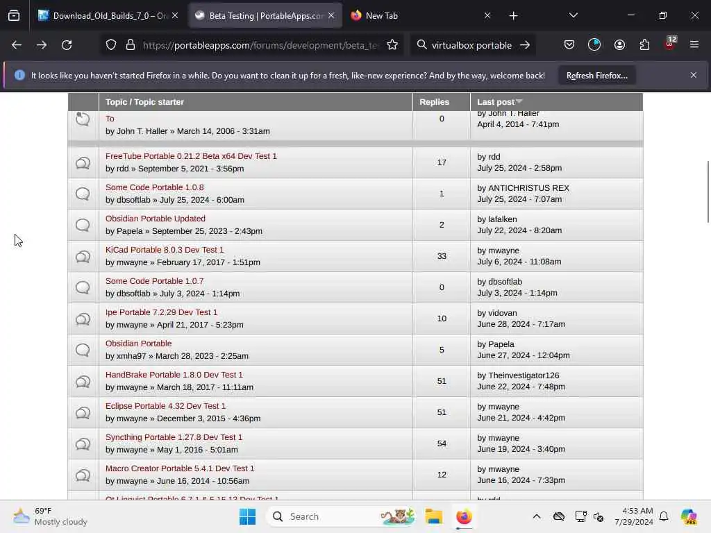Image resolution: width=711 pixels, height=533 pixels.
Task: Click the page vertical scrollbar thumb
Action: click(x=708, y=192)
